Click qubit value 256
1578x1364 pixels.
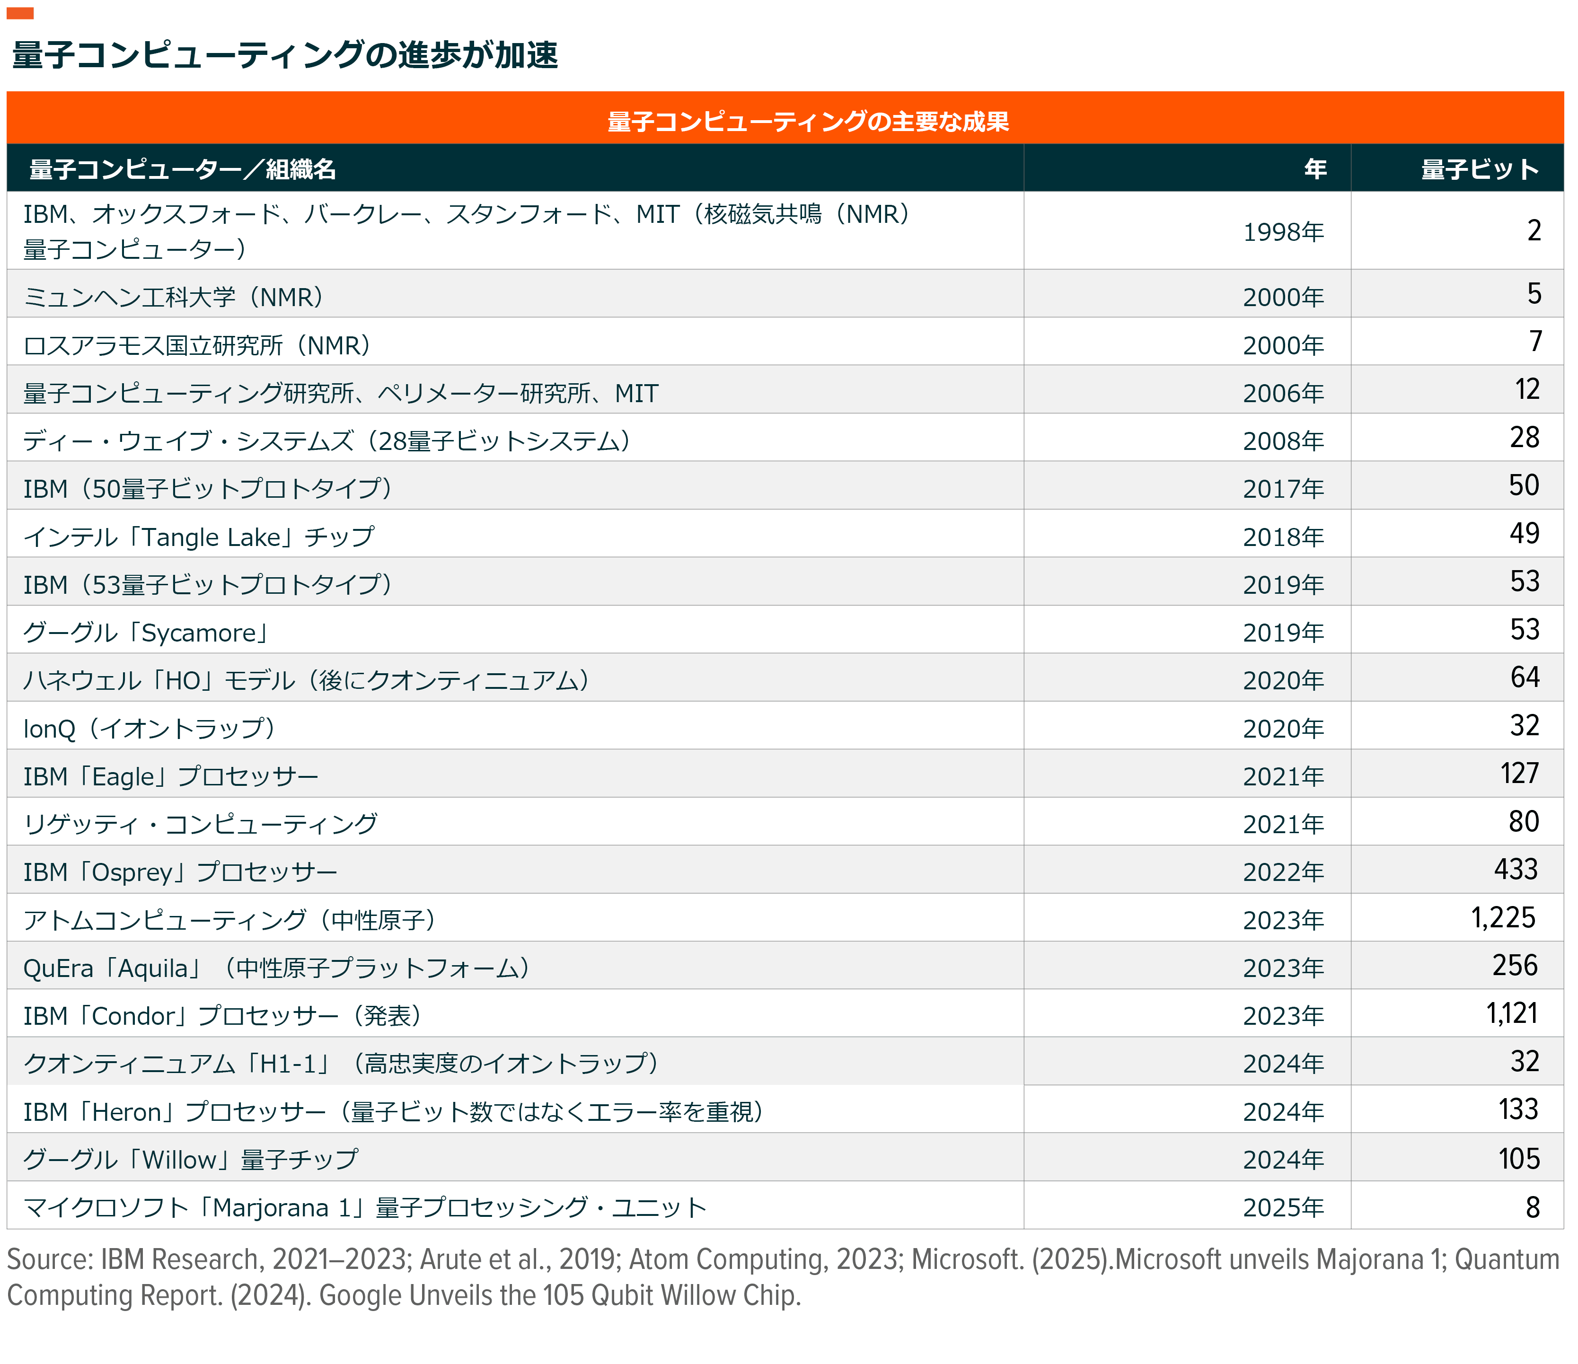click(1516, 965)
